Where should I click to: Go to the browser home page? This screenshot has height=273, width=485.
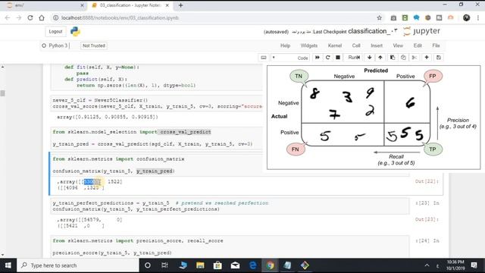pyautogui.click(x=42, y=18)
